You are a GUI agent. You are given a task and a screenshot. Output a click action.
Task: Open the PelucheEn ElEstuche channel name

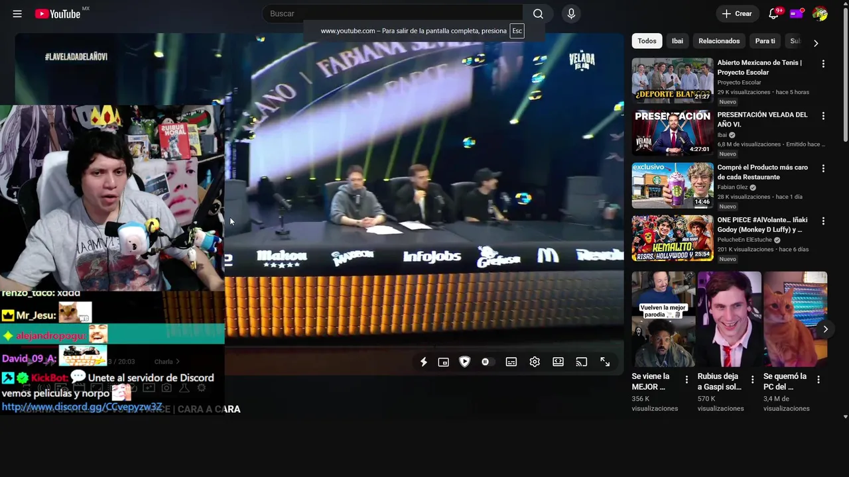click(744, 240)
